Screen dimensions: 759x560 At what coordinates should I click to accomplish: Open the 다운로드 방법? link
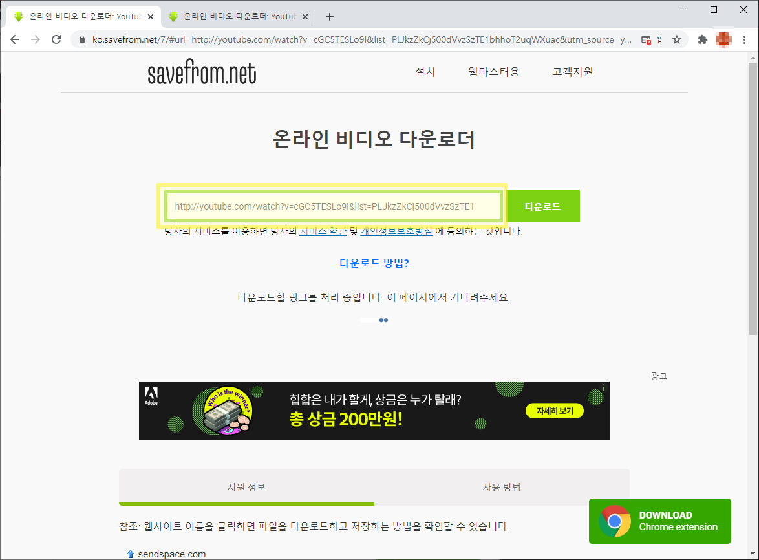pos(374,263)
